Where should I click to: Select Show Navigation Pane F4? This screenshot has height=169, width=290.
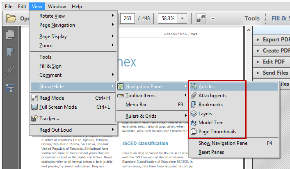[x=234, y=143]
